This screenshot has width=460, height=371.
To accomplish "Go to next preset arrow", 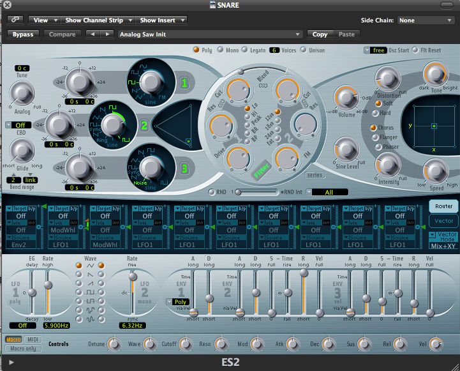I will click(107, 34).
